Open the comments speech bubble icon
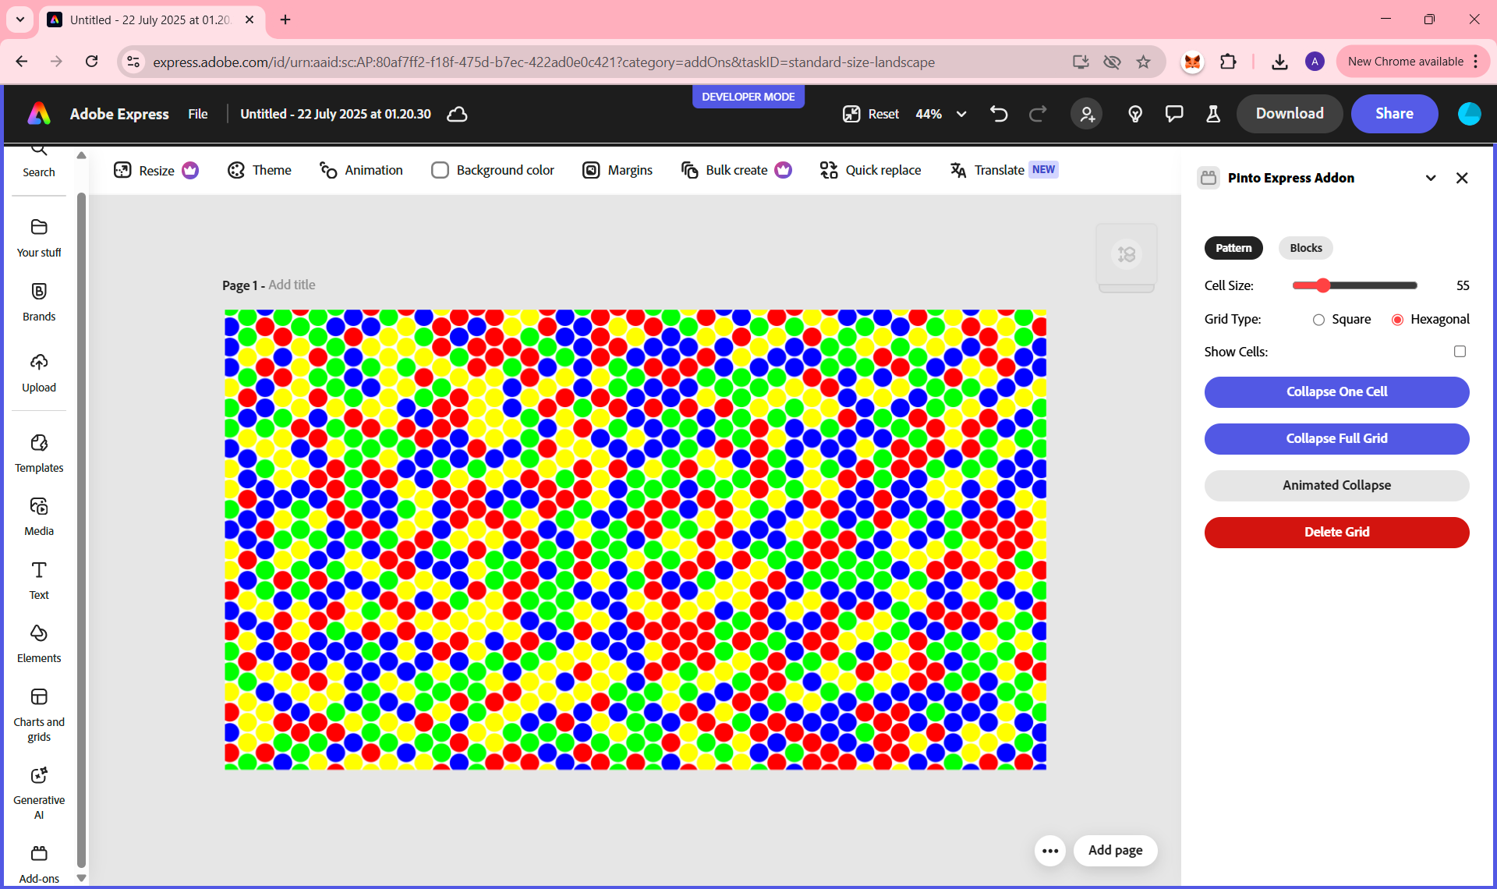Screen dimensions: 1497x889 [x=1173, y=114]
